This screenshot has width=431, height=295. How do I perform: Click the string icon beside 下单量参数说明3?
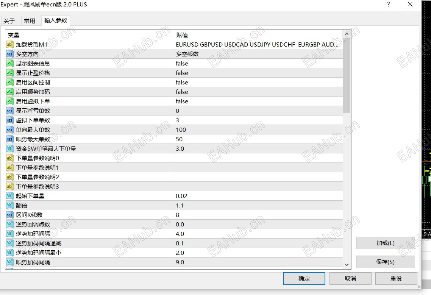9,186
